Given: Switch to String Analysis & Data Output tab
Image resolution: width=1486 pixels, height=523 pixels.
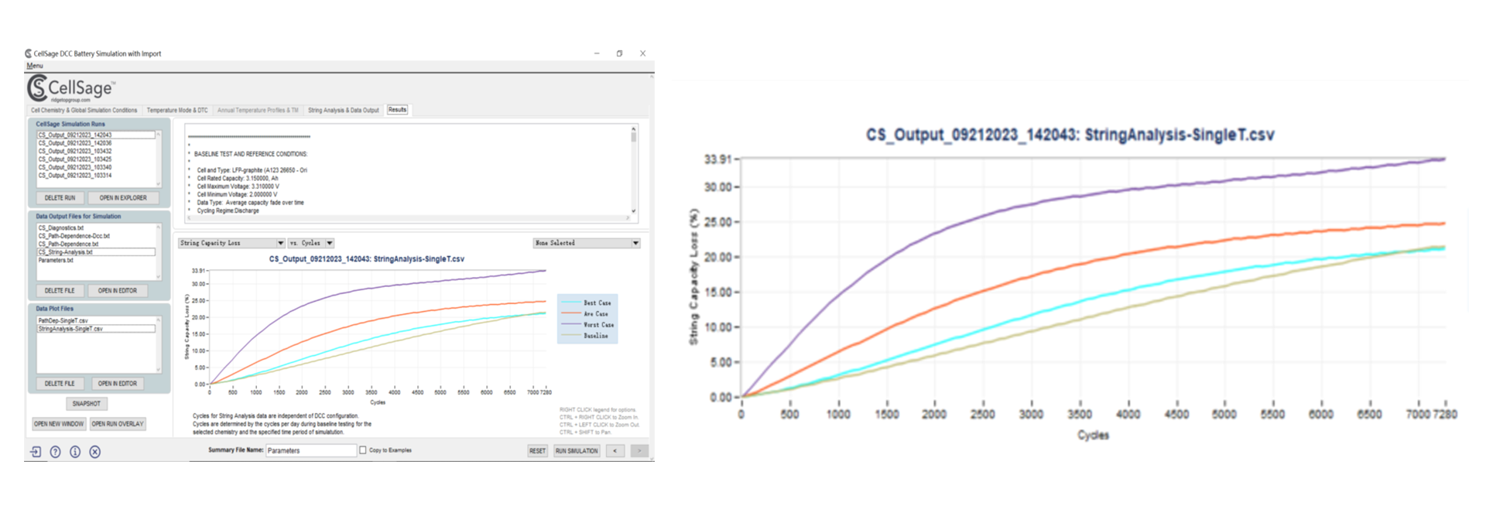Looking at the screenshot, I should 344,110.
